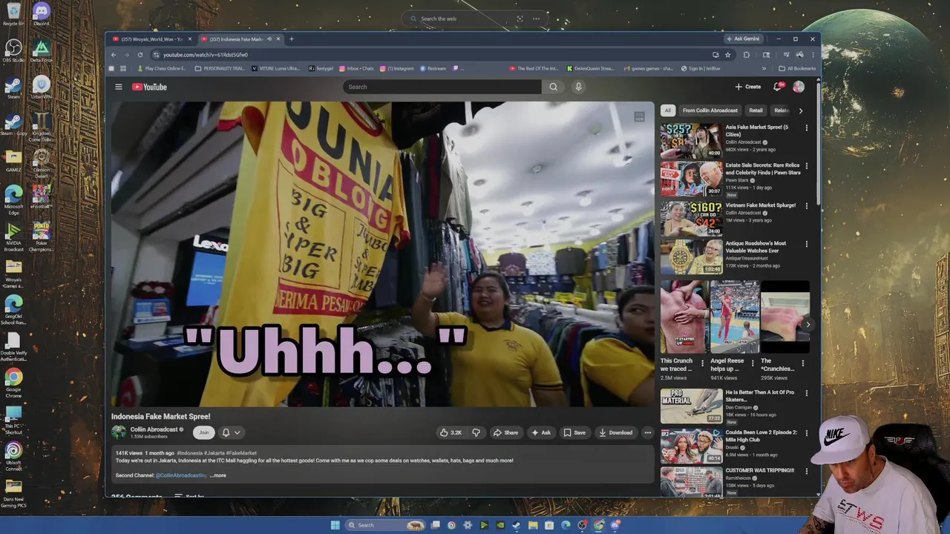Screen dimensions: 950x534
Task: Open Asia Fake Market Spree thumbnail
Action: pyautogui.click(x=691, y=139)
